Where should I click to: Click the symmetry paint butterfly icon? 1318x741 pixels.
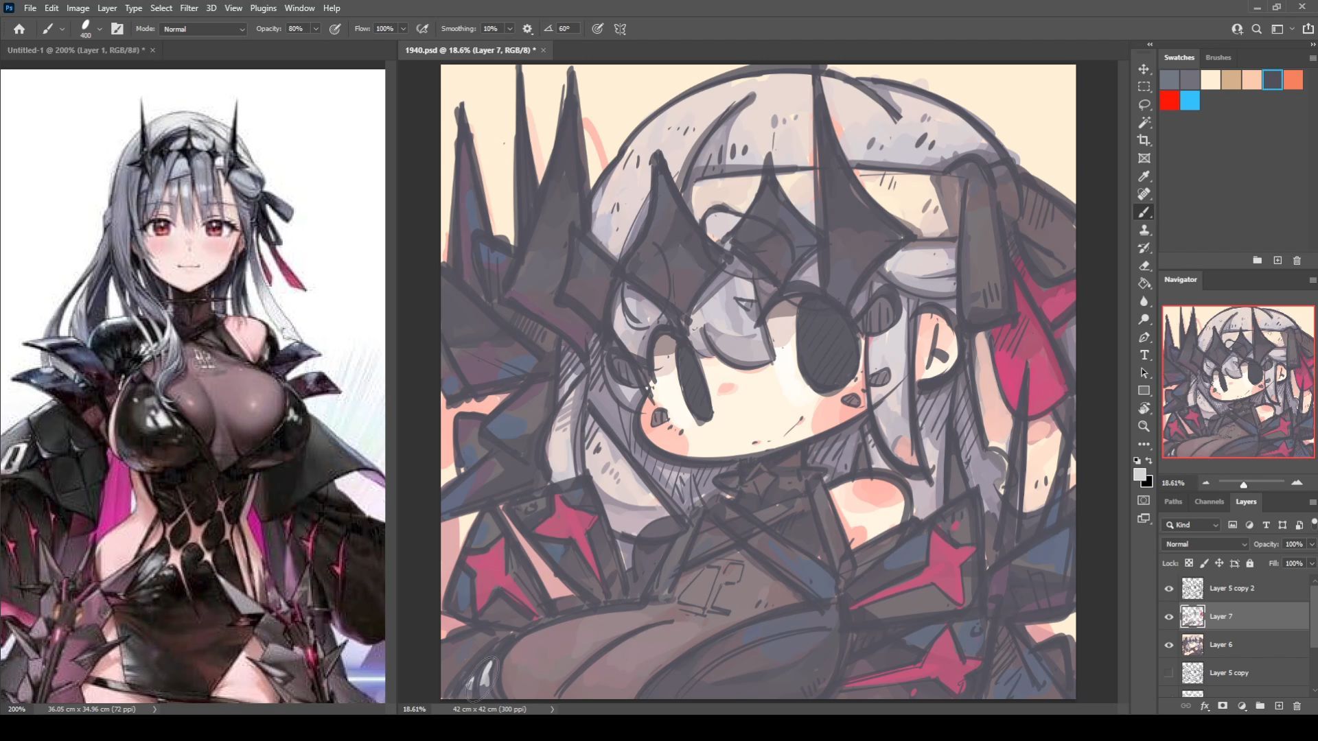620,29
